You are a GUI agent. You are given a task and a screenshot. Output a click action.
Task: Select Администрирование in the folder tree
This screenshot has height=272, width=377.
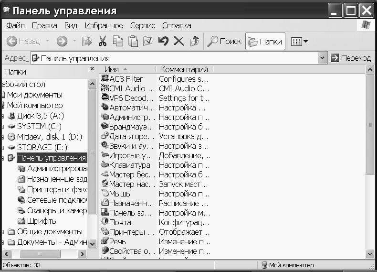[x=57, y=168]
